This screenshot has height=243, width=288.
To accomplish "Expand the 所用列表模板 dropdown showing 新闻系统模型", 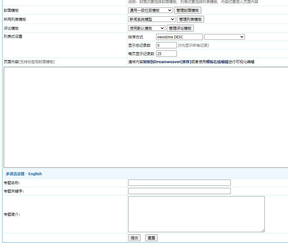I will (151, 19).
